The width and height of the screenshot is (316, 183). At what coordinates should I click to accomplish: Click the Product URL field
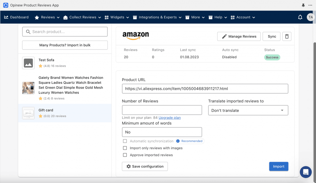point(205,89)
